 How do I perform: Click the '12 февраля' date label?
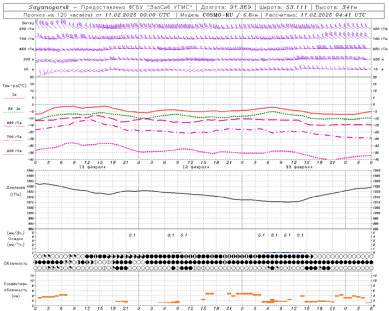(x=196, y=167)
